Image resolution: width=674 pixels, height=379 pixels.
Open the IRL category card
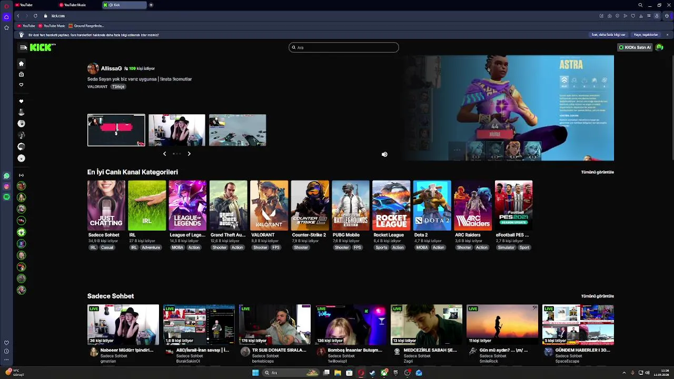click(147, 205)
